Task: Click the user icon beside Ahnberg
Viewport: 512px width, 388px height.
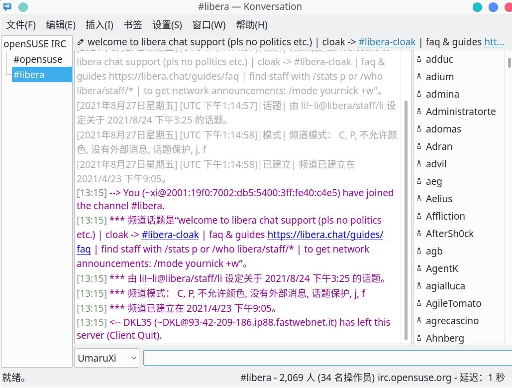Action: click(x=419, y=338)
